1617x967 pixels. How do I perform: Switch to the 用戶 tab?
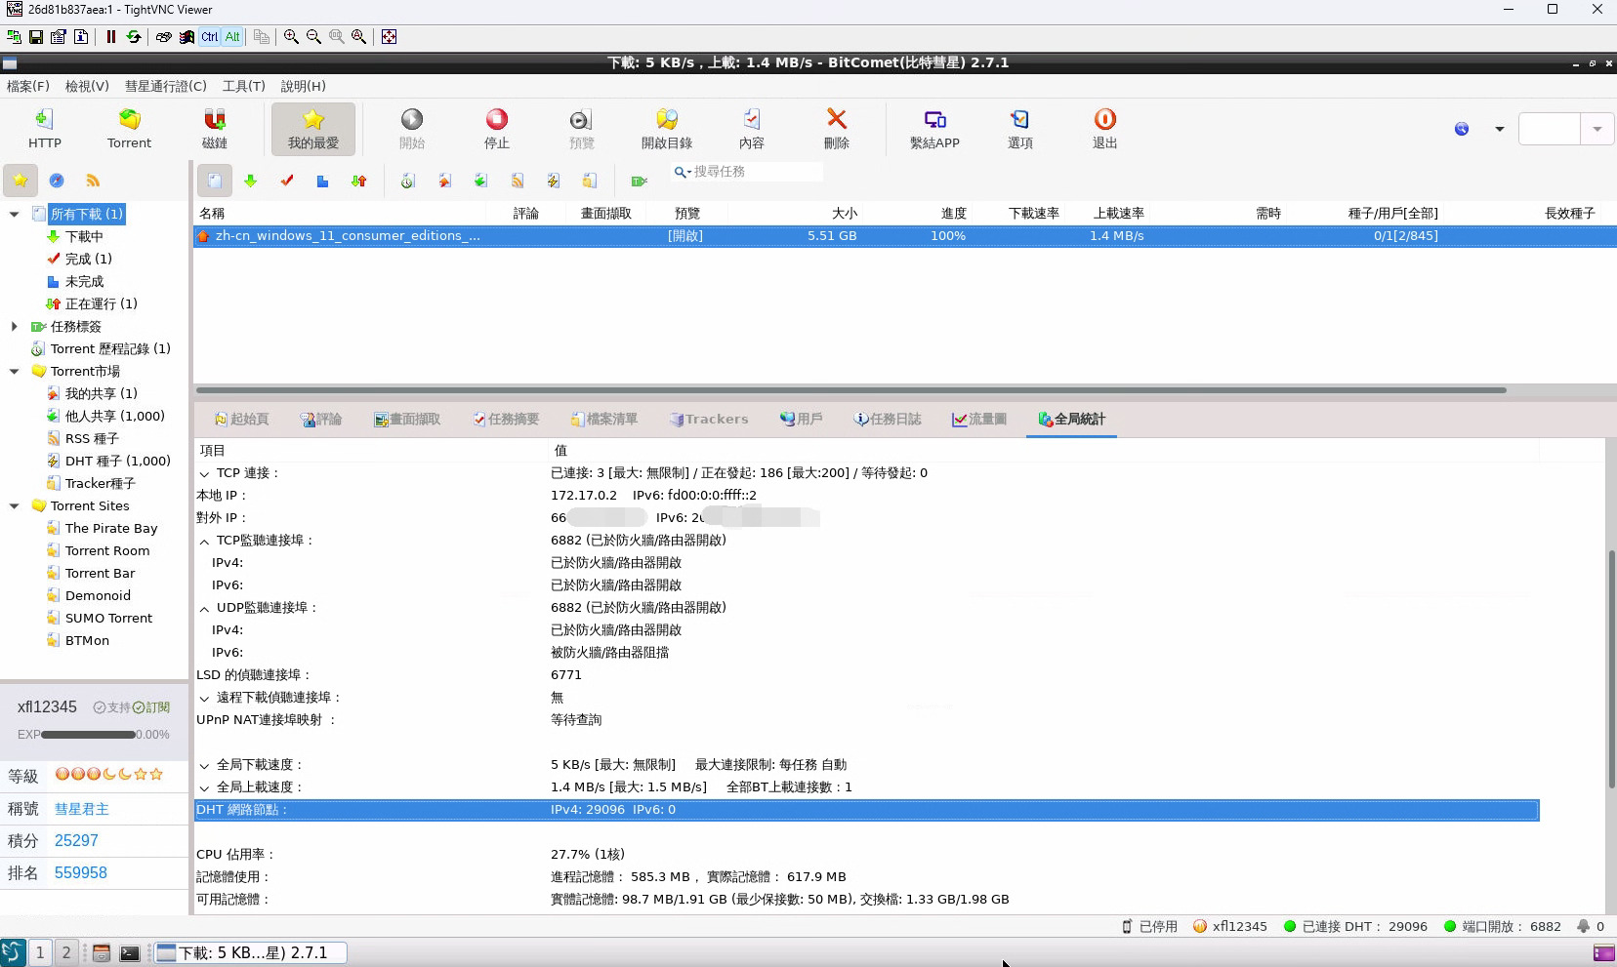[x=801, y=419]
